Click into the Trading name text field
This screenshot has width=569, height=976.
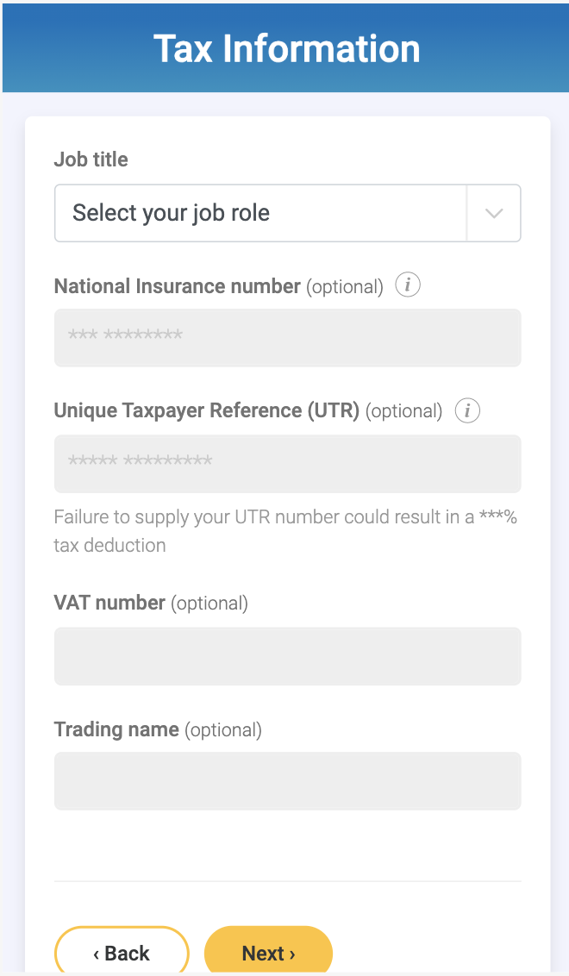[x=287, y=781]
